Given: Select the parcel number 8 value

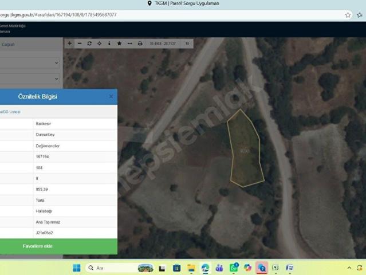Looking at the screenshot, I should (37, 179).
